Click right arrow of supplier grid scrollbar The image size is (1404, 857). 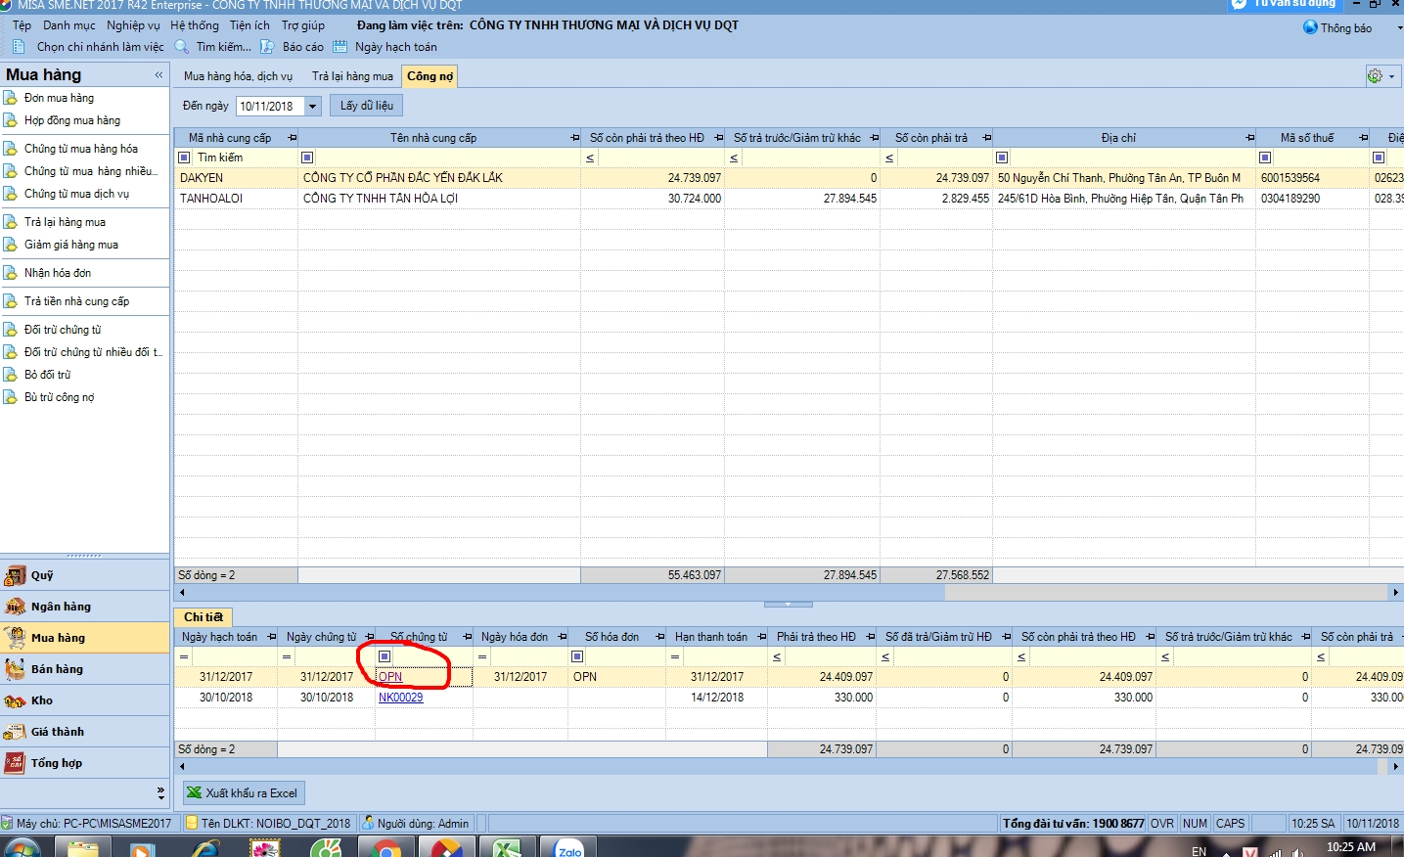pos(1396,592)
